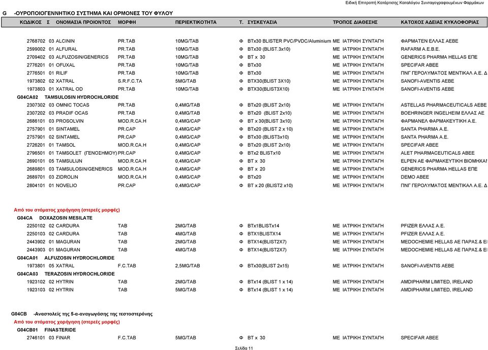Click PRADIF OCAS product name
This screenshot has height=350, width=488.
click(x=72, y=113)
